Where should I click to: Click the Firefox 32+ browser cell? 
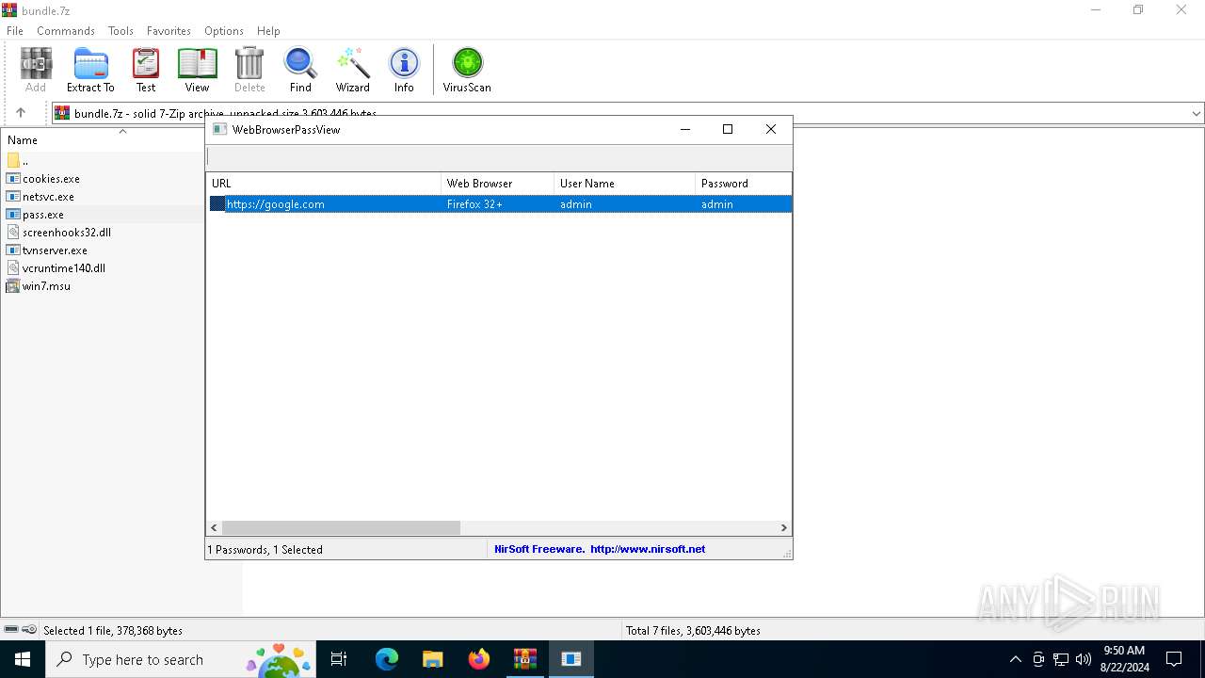tap(474, 204)
